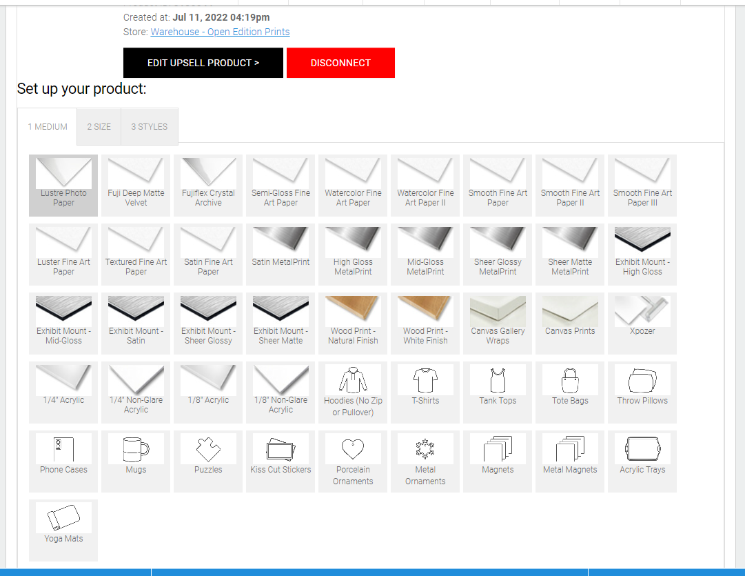Switch to the 2 SIZE tab
745x576 pixels.
click(99, 126)
